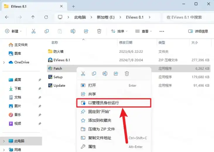214x152 pixels.
Task: Click the Cut icon in the context menu
Action: coord(83,74)
